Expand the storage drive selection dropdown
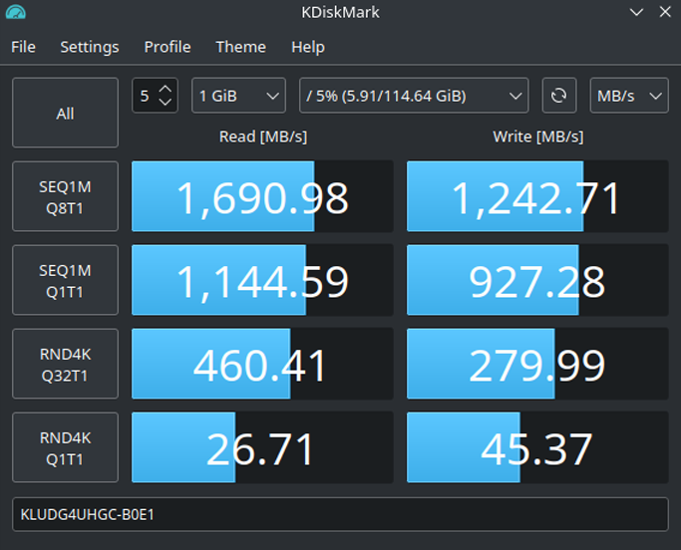681x550 pixels. click(x=413, y=96)
